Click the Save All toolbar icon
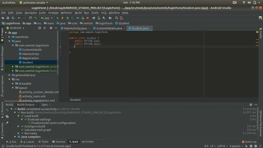 (8, 18)
